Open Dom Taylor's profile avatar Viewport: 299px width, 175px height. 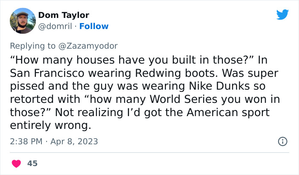pos(23,21)
